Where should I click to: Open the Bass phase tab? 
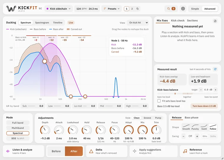(x=191, y=118)
